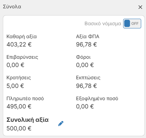Image resolution: width=146 pixels, height=138 pixels.
Task: Select the Κρατήσεις value 5,00 €
Action: tap(15, 86)
